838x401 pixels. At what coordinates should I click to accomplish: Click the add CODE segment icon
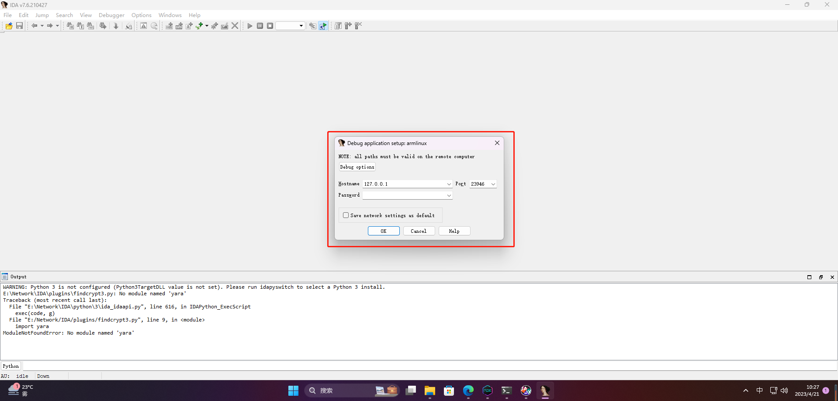pyautogui.click(x=169, y=26)
